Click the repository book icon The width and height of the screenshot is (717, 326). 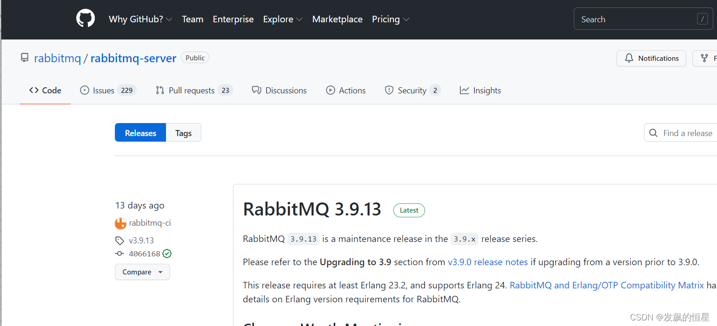[25, 58]
